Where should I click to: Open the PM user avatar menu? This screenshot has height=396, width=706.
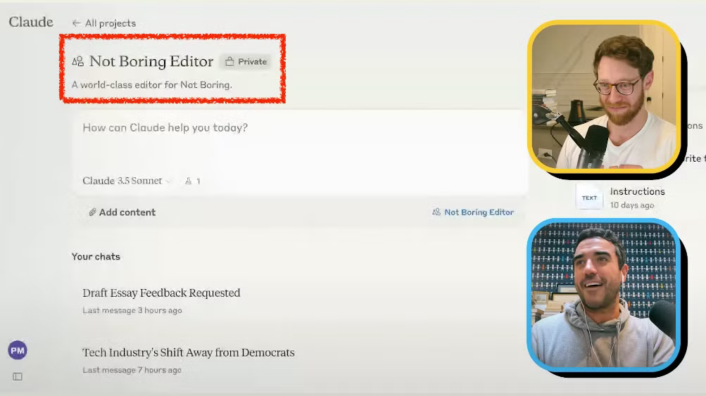coord(18,350)
